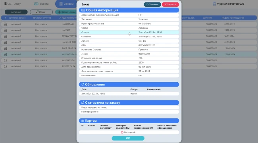Screen dimensions: 258x143
Task: Sort by Дата производства column header
Action: (x=233, y=18)
